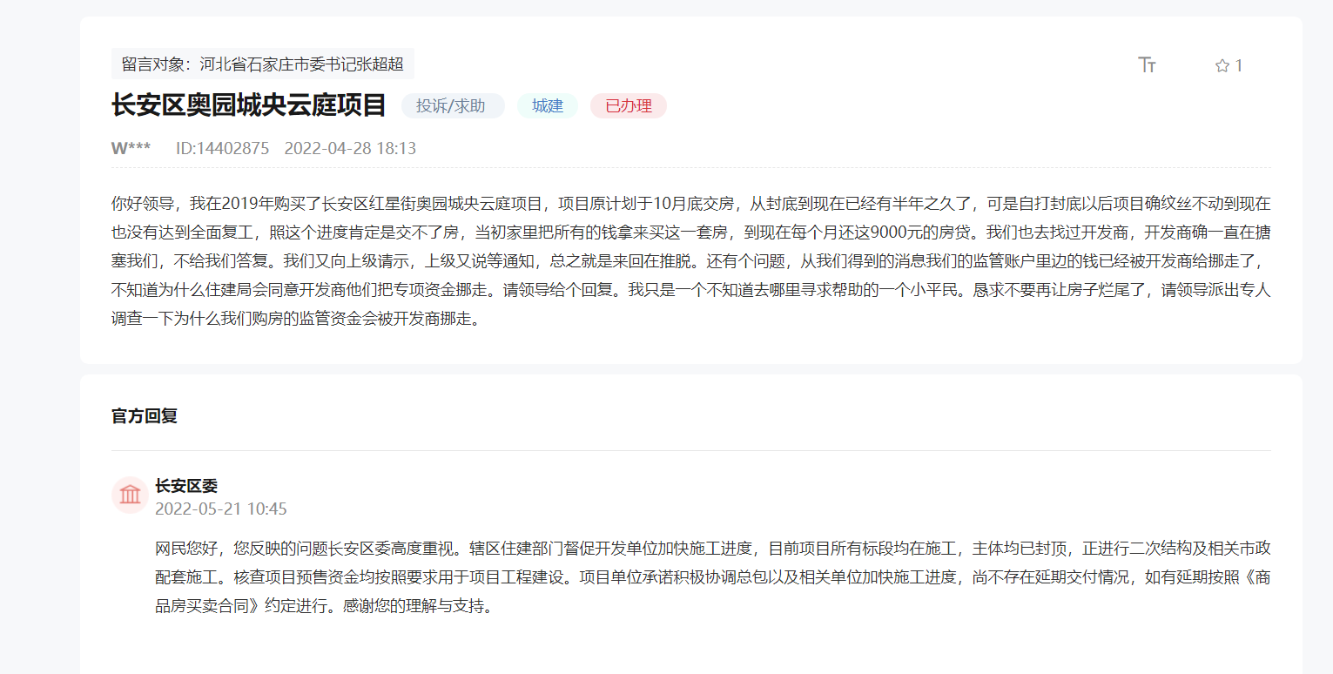Select the 投诉/求助 category tag
This screenshot has width=1333, height=674.
452,105
